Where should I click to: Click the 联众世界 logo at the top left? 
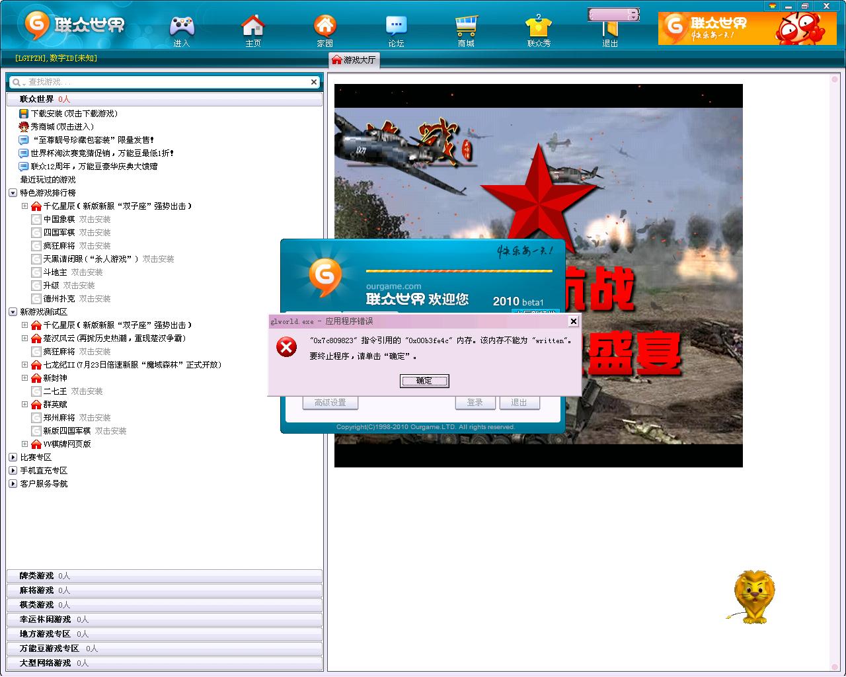74,25
